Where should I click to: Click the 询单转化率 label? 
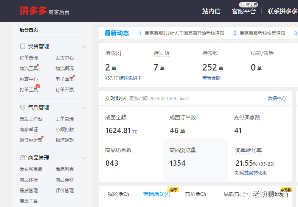point(248,151)
